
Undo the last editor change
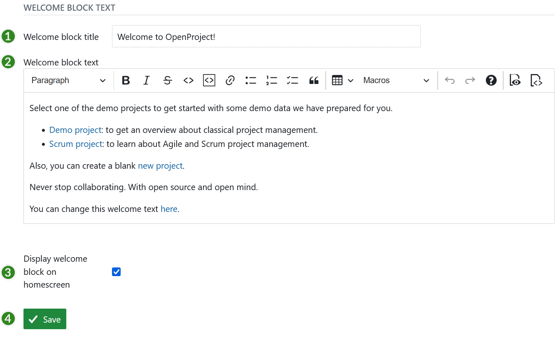(450, 80)
